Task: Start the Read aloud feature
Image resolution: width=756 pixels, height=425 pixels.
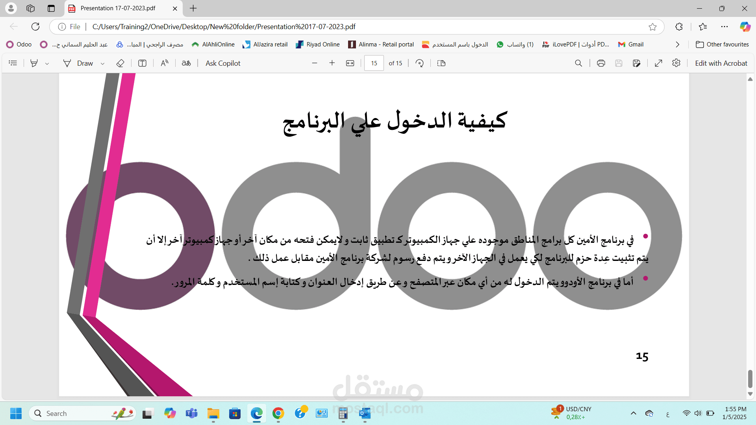Action: [x=165, y=63]
